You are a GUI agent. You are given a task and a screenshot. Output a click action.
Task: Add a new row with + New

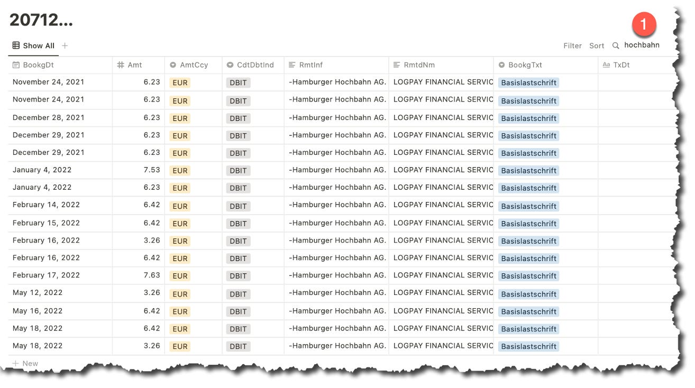(x=25, y=364)
